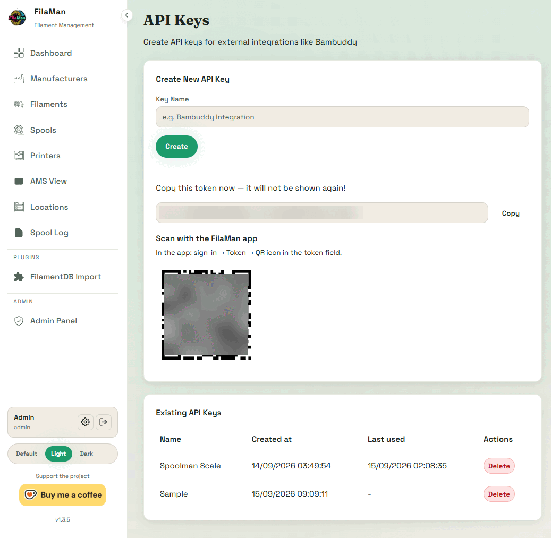Click the Admin user name
Viewport: 551px width, 538px height.
(24, 417)
